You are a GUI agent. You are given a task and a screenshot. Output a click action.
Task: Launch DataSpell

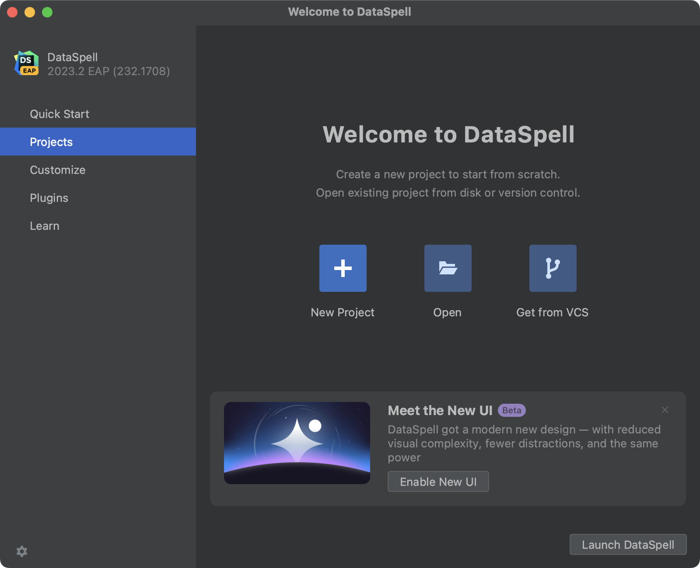point(627,545)
